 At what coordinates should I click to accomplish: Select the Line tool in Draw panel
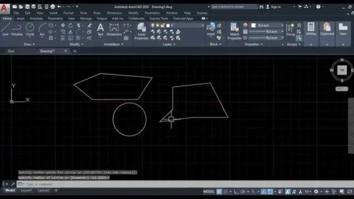point(5,29)
